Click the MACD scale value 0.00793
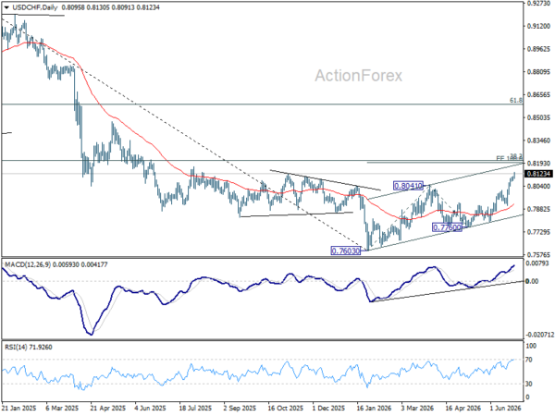 pos(537,263)
